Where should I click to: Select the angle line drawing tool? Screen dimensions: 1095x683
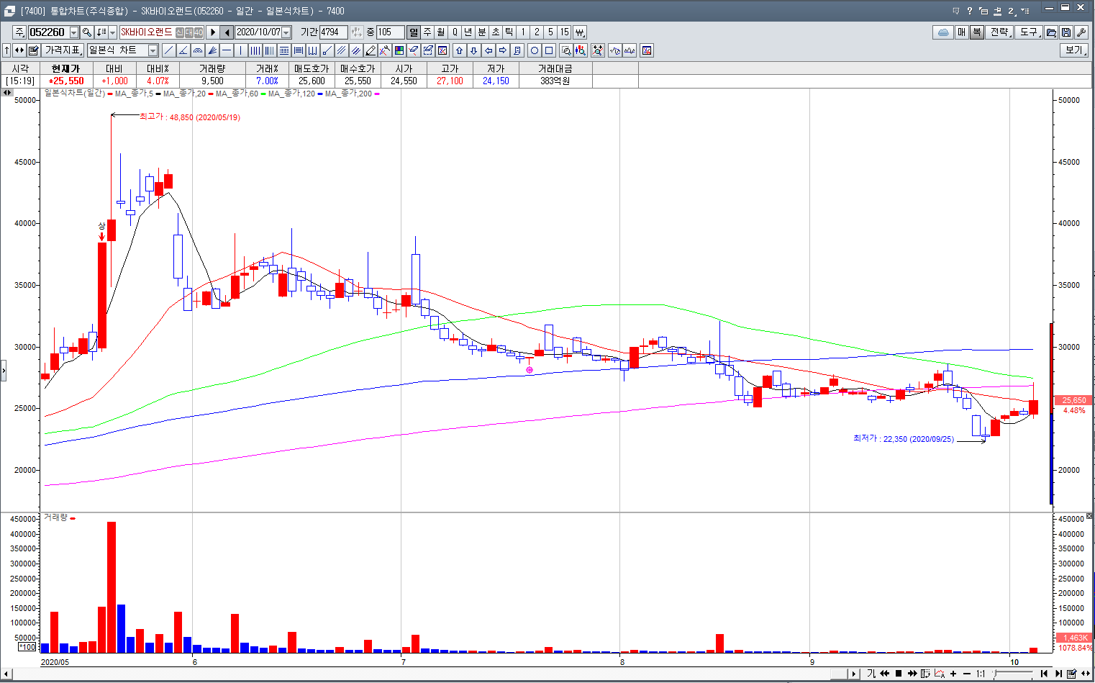[183, 50]
